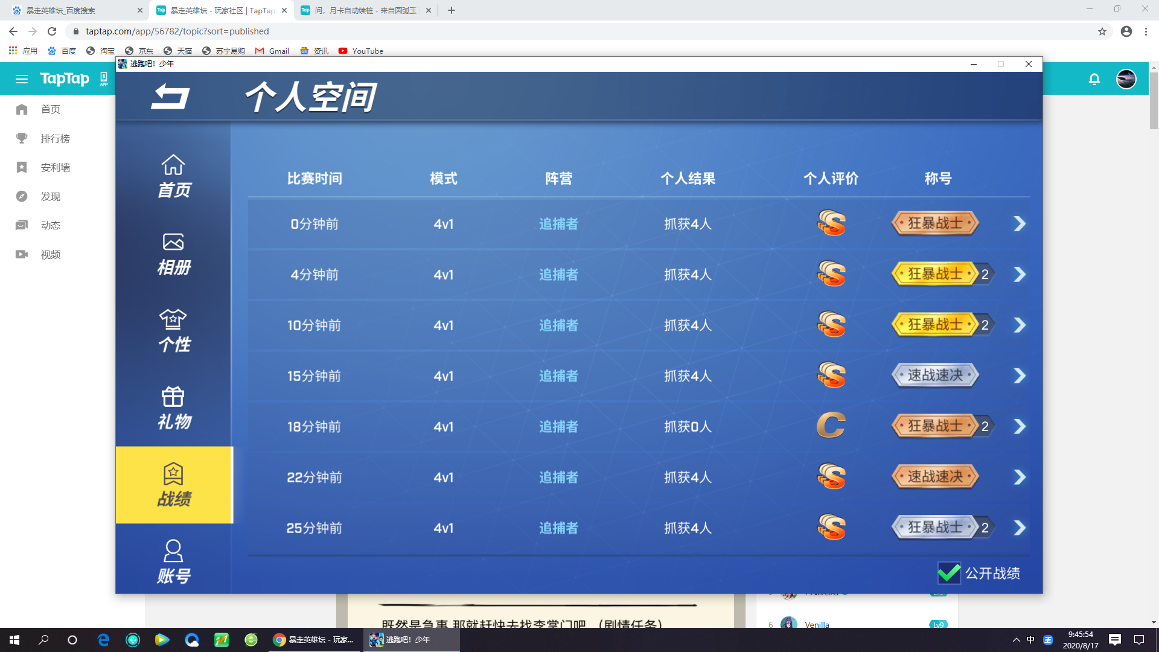1159x652 pixels.
Task: Click the 速战速决 title badge at 15分钟前
Action: pos(934,376)
